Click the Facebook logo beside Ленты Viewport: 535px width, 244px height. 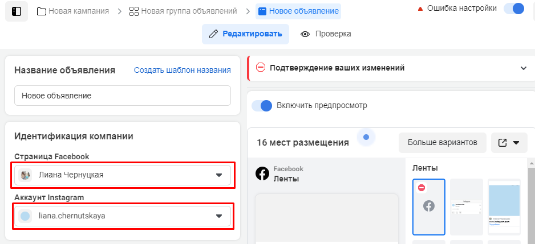click(x=262, y=173)
